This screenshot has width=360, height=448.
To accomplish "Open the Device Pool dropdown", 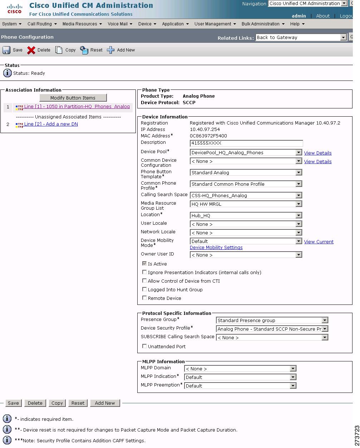I will pyautogui.click(x=246, y=153).
